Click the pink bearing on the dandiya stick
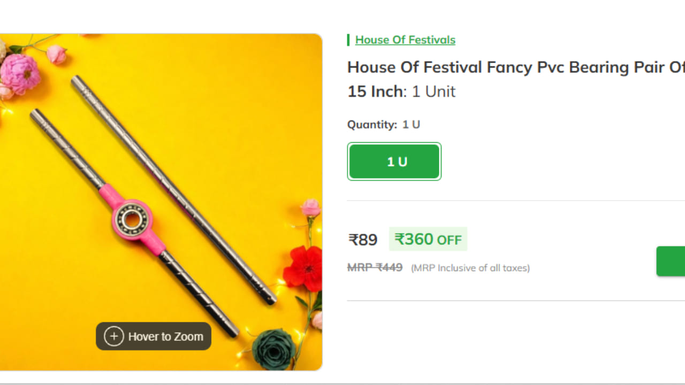Image resolution: width=685 pixels, height=385 pixels. [132, 219]
